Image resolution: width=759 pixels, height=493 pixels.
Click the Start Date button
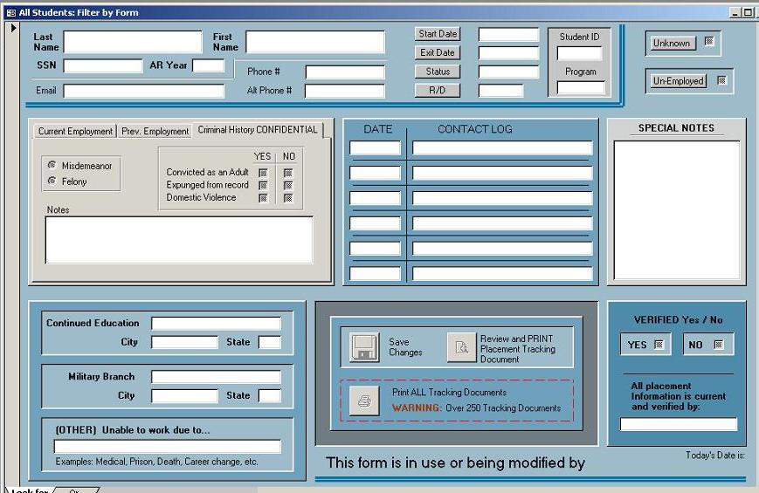tap(438, 34)
